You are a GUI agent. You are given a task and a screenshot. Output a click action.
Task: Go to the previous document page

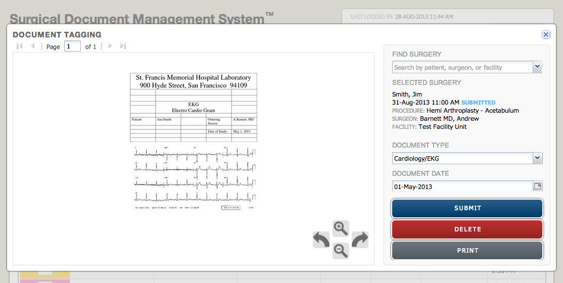point(33,46)
